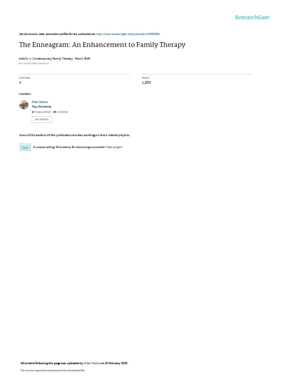Click the reads count 1,203

[x=146, y=83]
